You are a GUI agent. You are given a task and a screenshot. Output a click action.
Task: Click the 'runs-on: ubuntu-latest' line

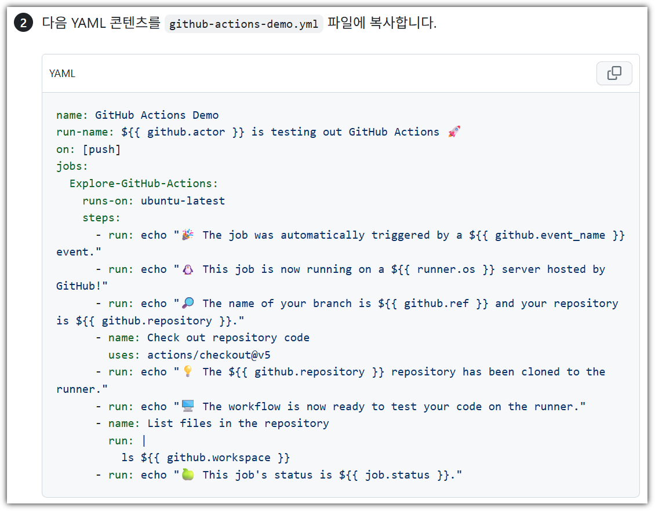click(154, 200)
